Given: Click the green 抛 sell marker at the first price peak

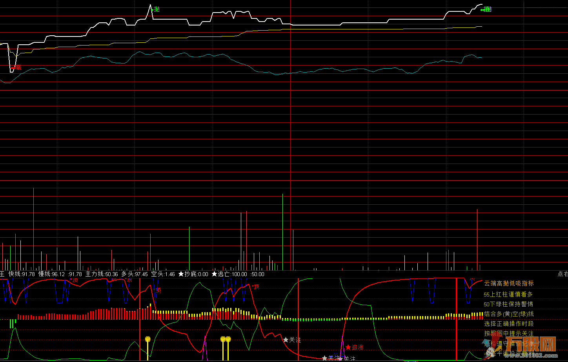Looking at the screenshot, I should tap(156, 9).
